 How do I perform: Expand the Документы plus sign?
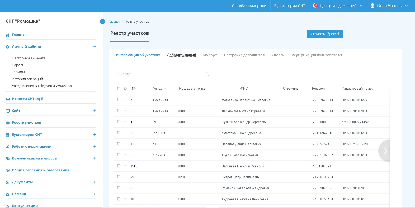[x=95, y=182]
